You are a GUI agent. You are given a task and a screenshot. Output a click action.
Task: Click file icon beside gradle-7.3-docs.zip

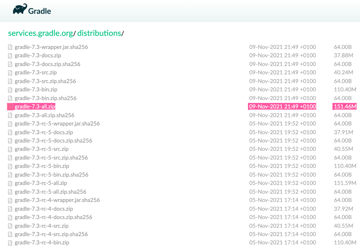coord(10,56)
